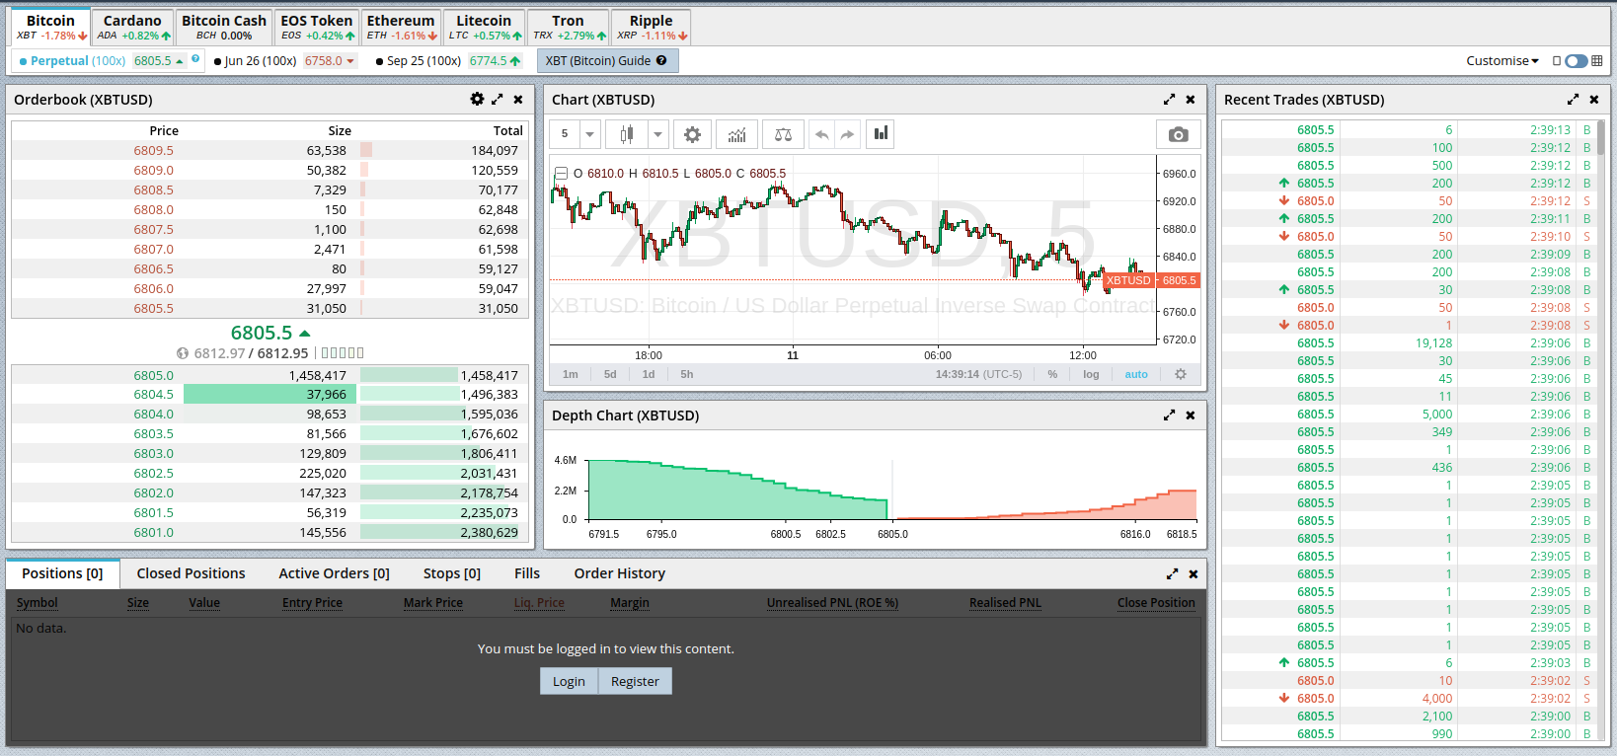Click the help icon beside Perpetual price
The width and height of the screenshot is (1617, 756).
tap(195, 59)
